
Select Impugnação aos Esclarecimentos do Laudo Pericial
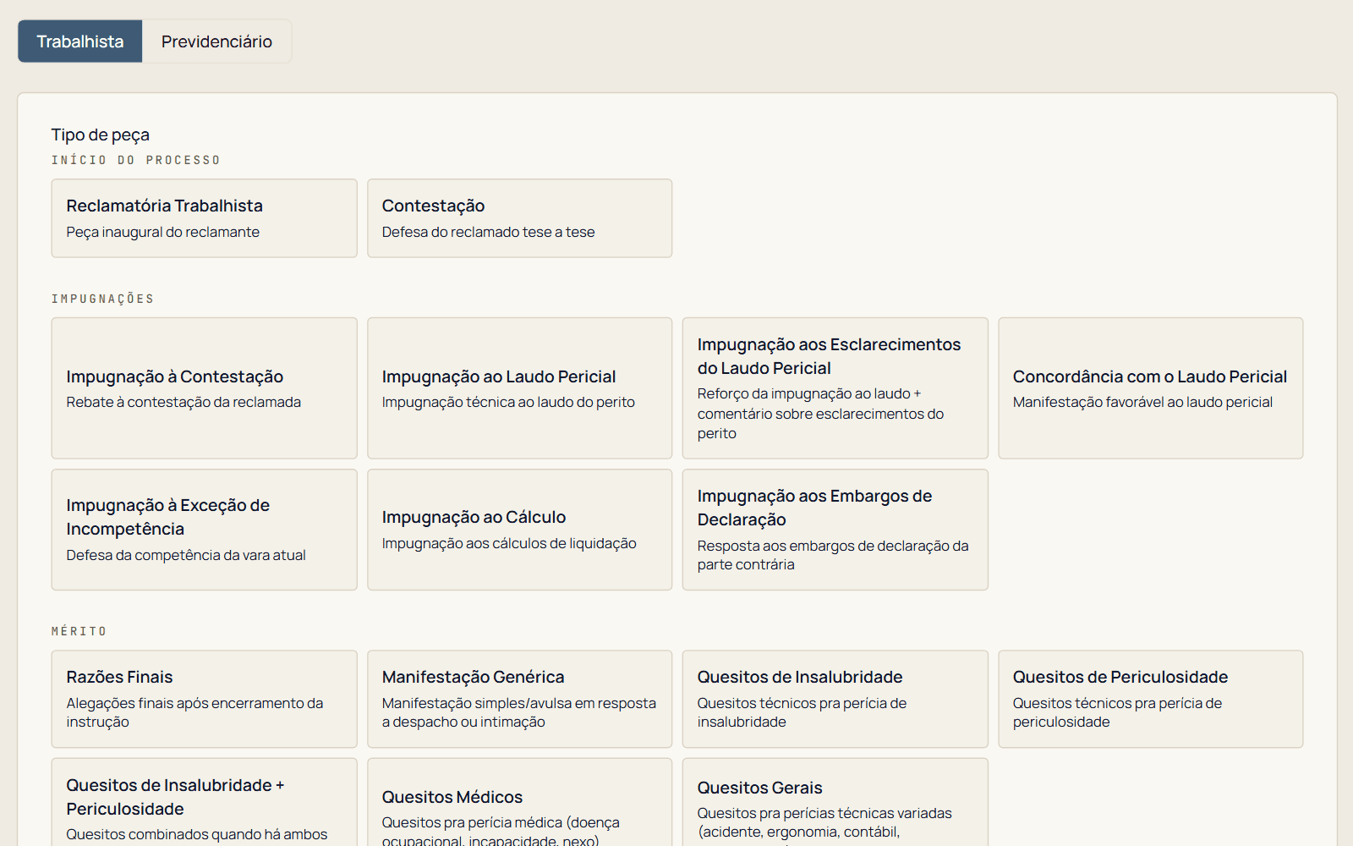point(835,388)
